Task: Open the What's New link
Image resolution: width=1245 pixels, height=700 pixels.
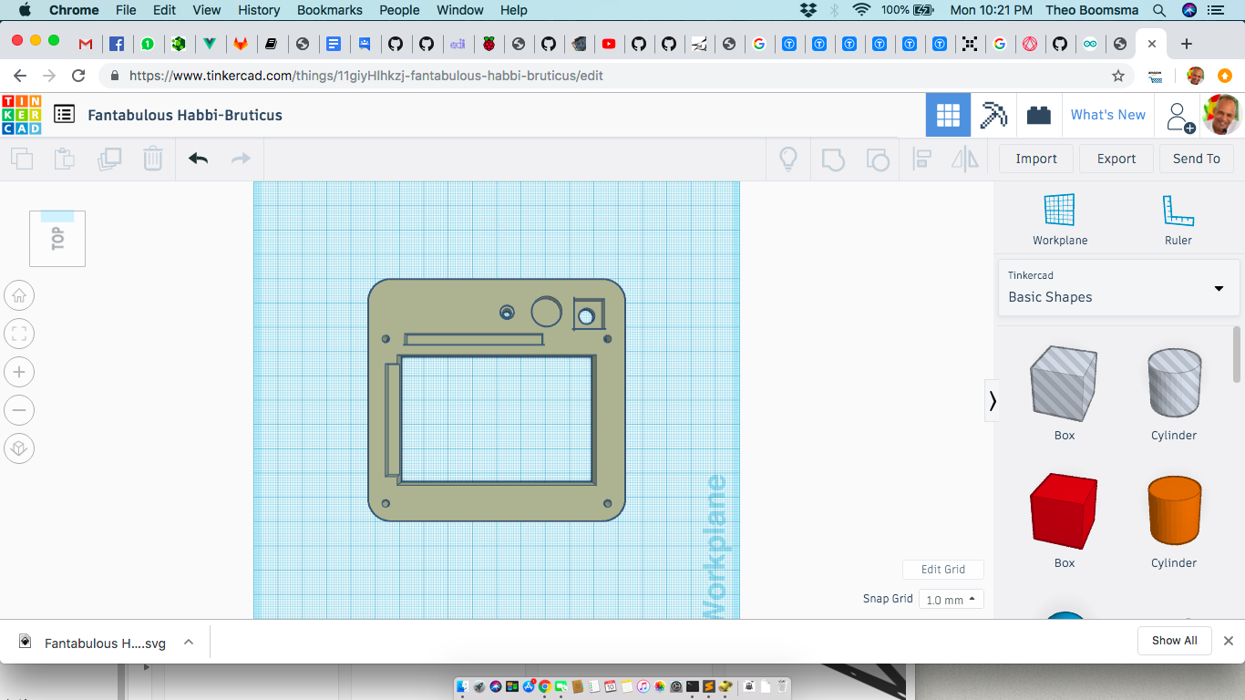Action: coord(1107,115)
